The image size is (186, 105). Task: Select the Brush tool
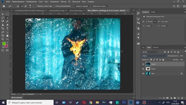(x=7, y=21)
